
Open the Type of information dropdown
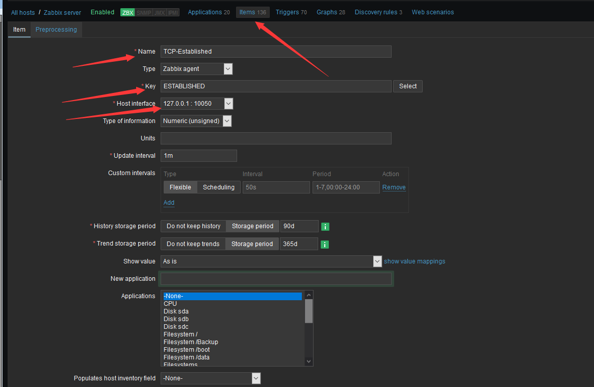[x=227, y=121]
